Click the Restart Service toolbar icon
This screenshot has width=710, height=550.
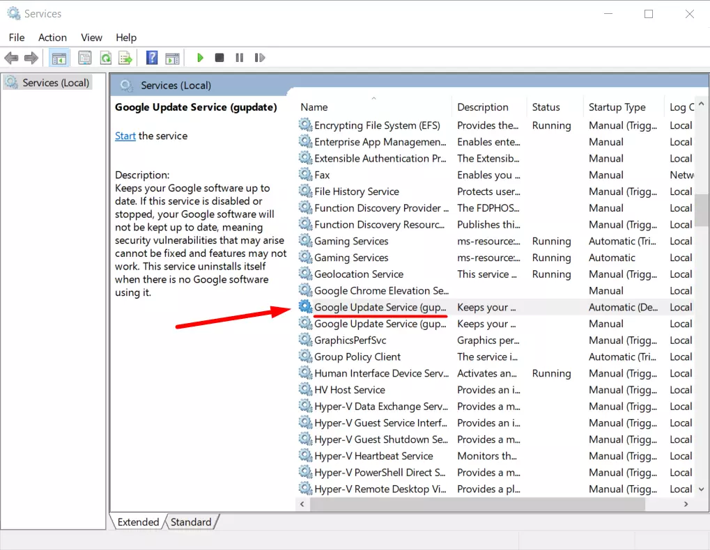pyautogui.click(x=259, y=58)
